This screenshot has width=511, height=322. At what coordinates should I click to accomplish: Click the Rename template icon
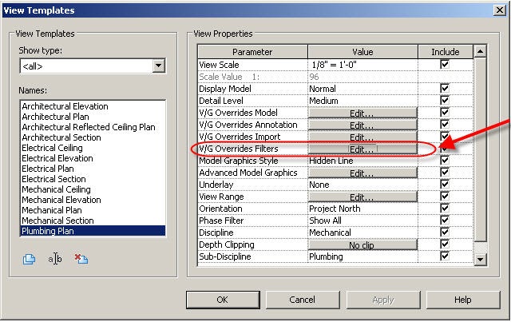click(x=55, y=259)
